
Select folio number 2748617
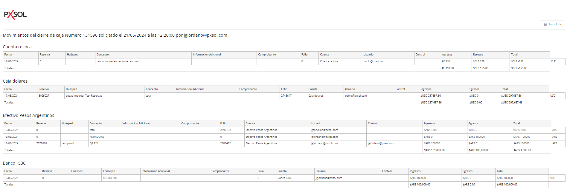[286, 96]
